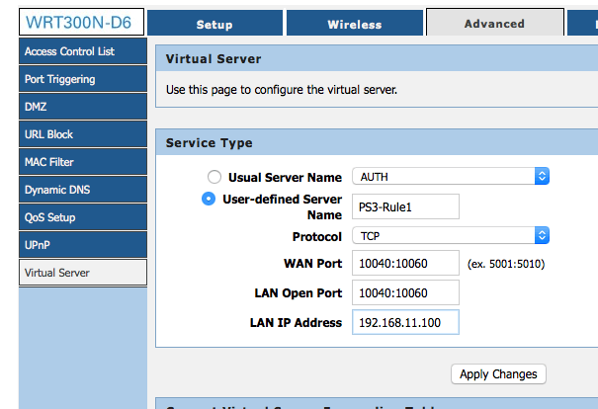Open MAC Filter page
598x409 pixels.
coord(83,162)
